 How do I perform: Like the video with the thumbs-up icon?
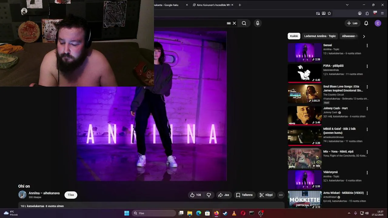click(x=196, y=195)
